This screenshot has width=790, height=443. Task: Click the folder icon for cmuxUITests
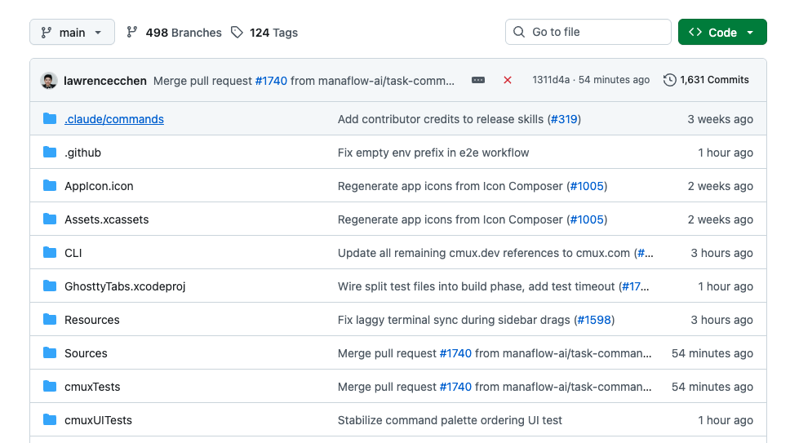(x=50, y=419)
